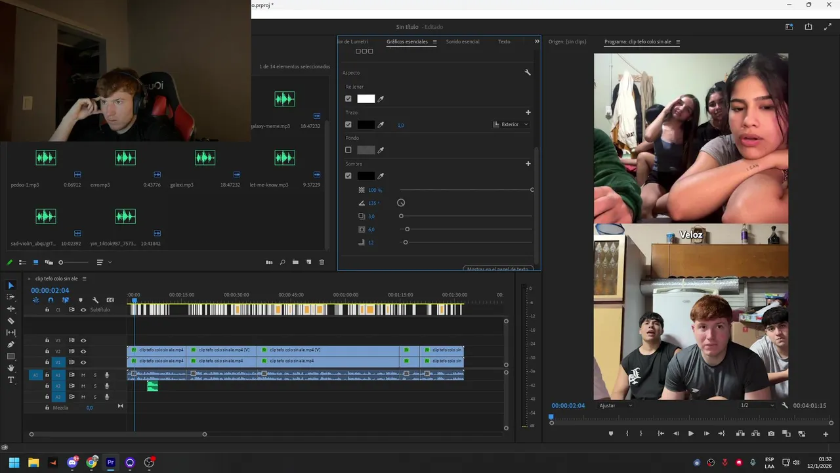
Task: Toggle the Trazo stroke checkbox
Action: 348,124
